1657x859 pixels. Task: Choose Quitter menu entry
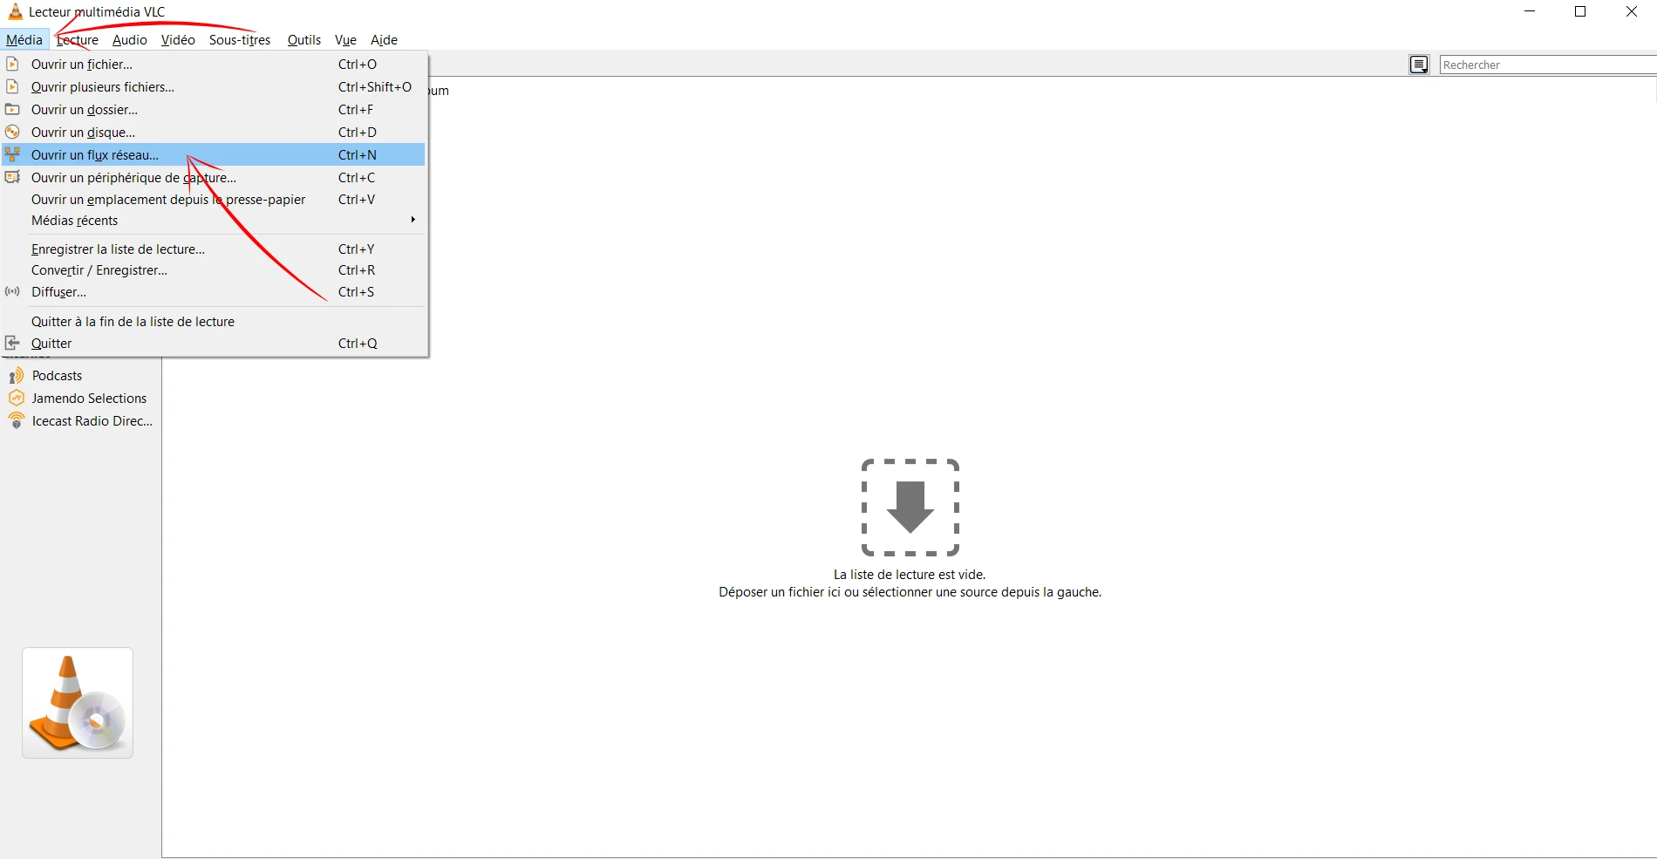[214, 343]
